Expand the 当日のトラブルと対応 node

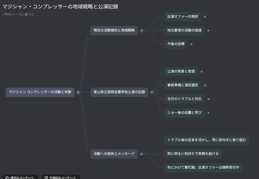pos(208,99)
